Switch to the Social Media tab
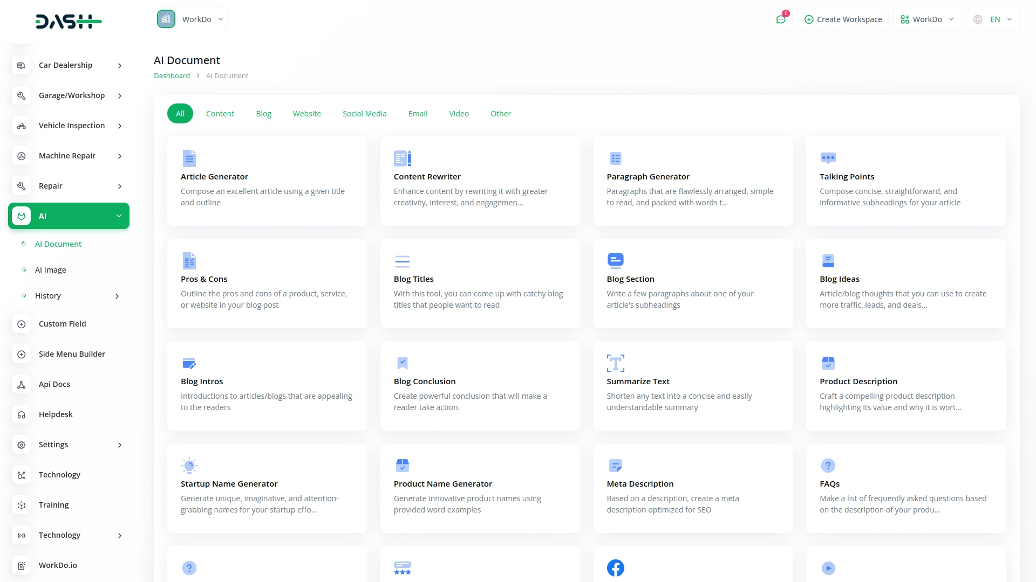This screenshot has width=1036, height=582. coord(365,114)
